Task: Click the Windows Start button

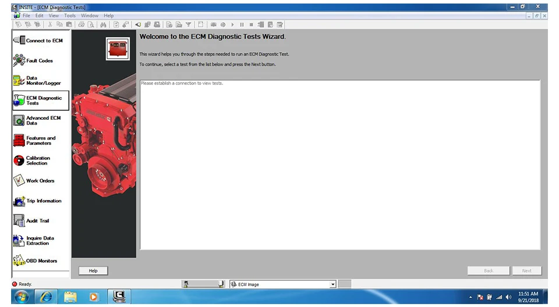Action: (22, 297)
